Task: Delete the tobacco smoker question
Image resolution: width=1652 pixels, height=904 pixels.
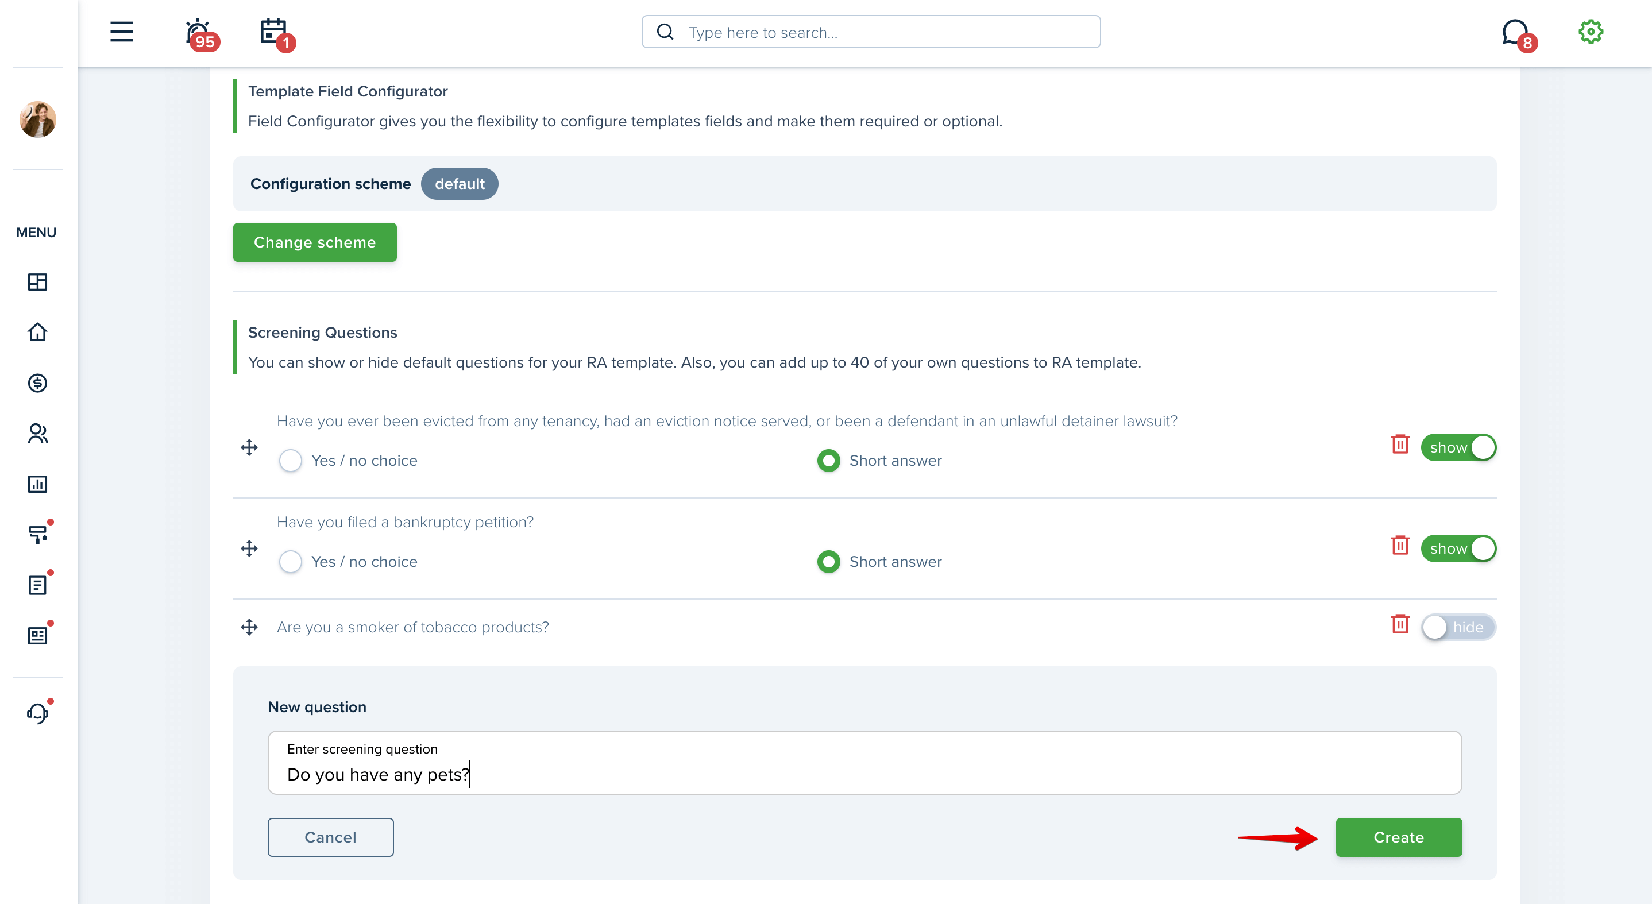Action: [x=1400, y=624]
